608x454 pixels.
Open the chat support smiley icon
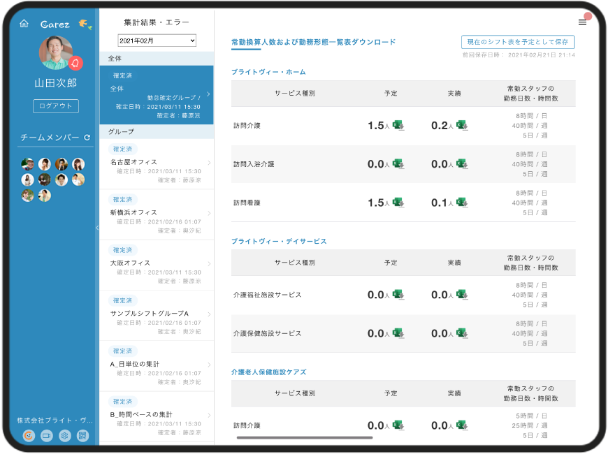click(x=27, y=434)
